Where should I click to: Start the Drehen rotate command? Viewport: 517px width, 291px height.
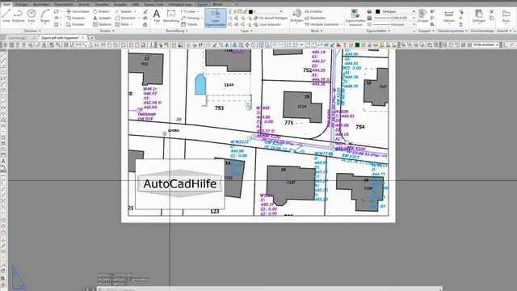pyautogui.click(x=101, y=11)
